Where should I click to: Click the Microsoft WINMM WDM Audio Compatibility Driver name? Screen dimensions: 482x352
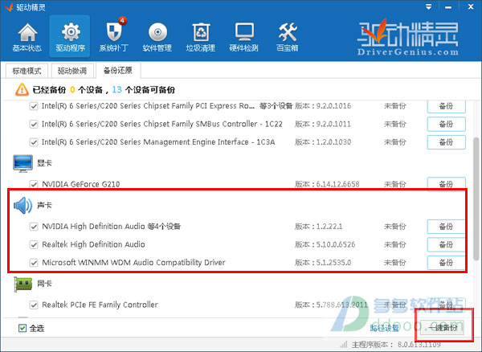point(133,263)
